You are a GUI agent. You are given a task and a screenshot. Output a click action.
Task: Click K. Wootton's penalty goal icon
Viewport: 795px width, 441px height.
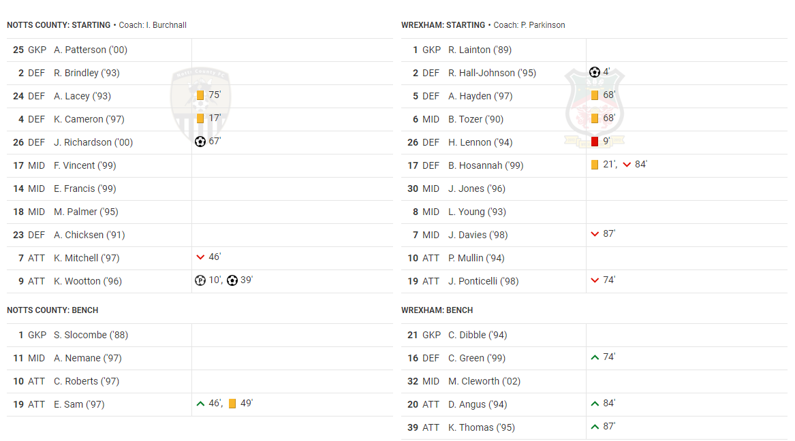[200, 280]
